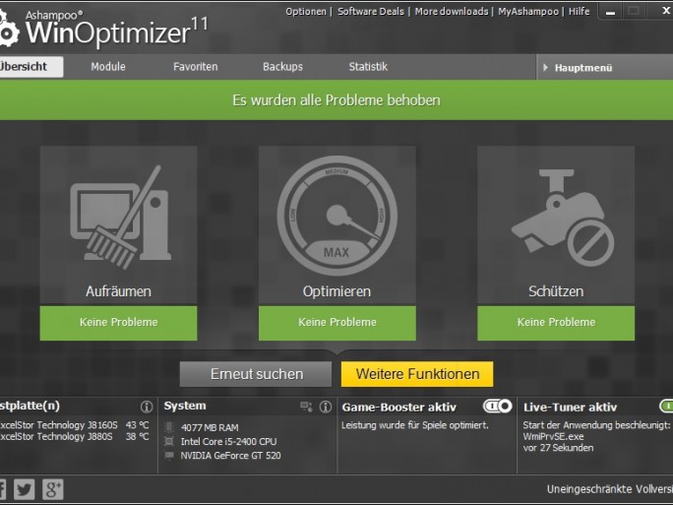Click Keine Probleme under Optimieren

pos(336,323)
